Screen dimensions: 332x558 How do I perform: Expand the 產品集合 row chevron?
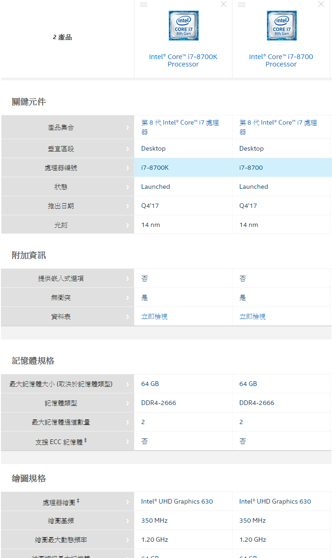pyautogui.click(x=127, y=127)
